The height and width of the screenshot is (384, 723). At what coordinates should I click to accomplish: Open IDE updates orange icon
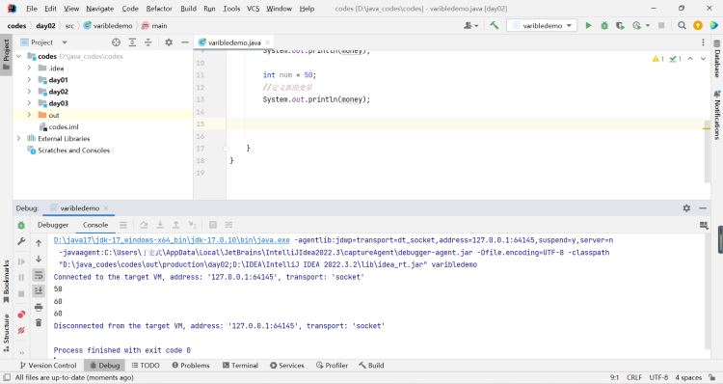698,26
